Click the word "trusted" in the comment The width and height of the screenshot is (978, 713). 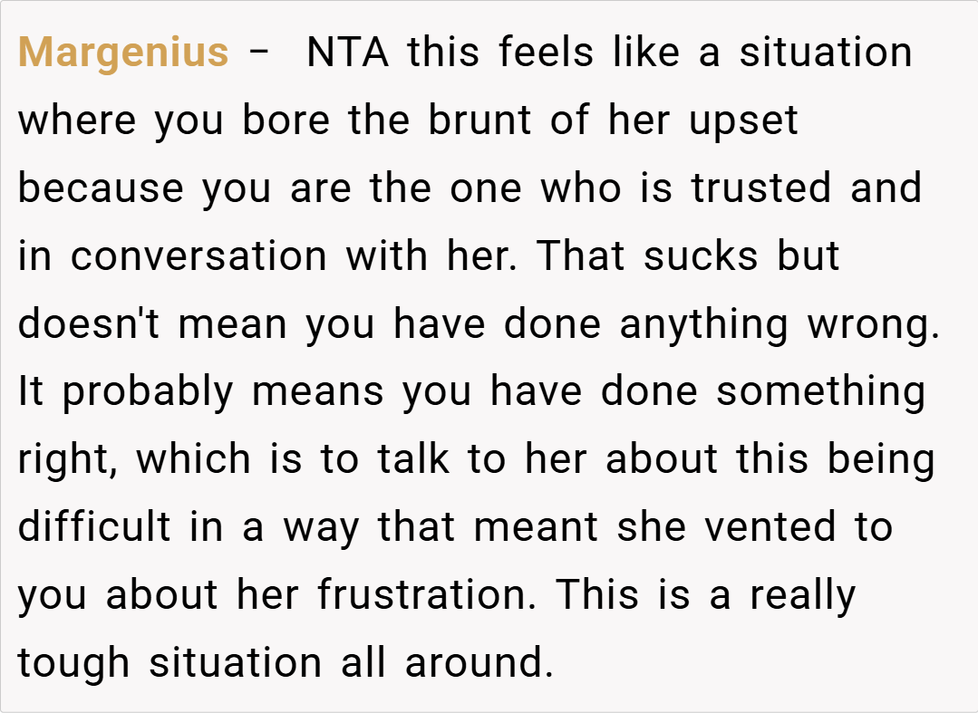coord(761,188)
